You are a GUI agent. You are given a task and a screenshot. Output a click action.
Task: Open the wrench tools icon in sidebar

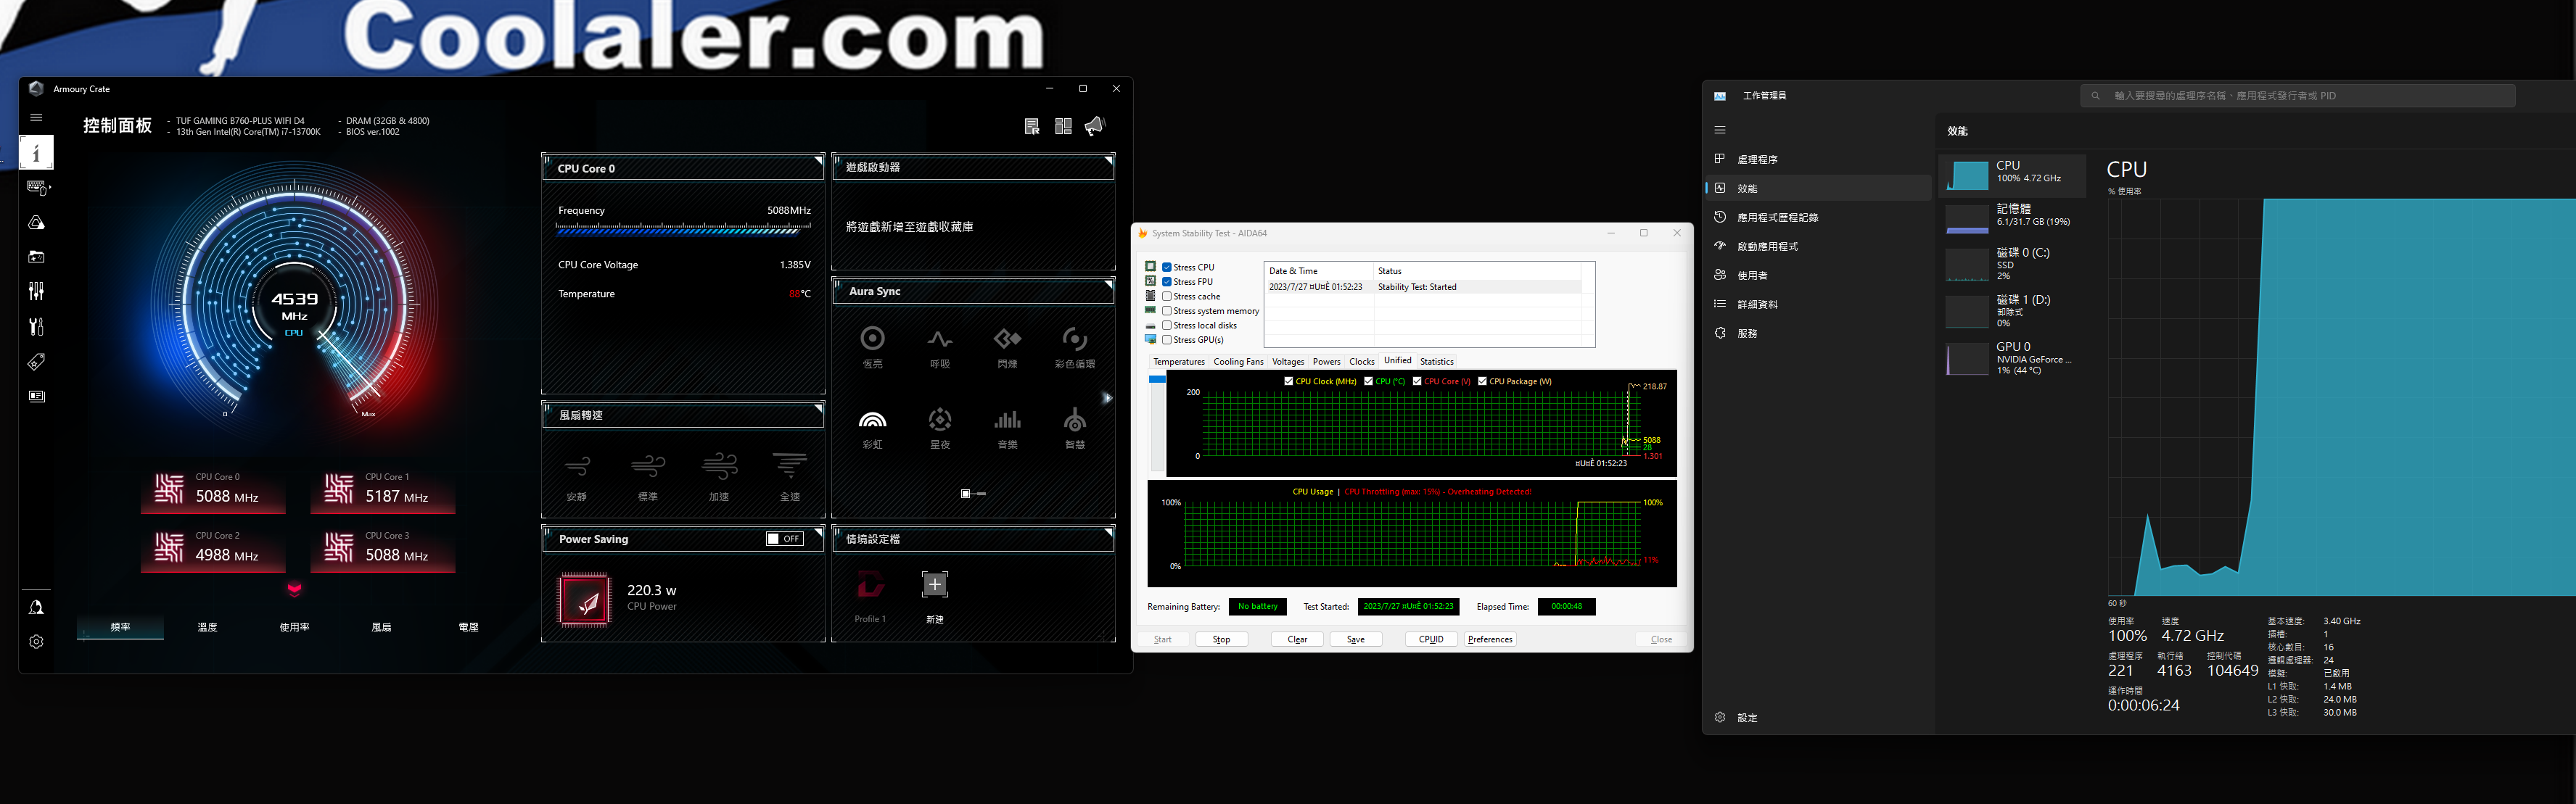[x=36, y=326]
